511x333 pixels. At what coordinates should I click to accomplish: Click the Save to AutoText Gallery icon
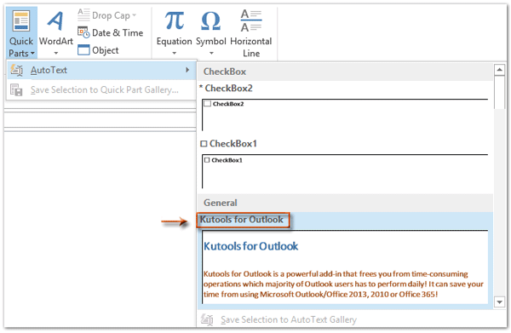[207, 319]
